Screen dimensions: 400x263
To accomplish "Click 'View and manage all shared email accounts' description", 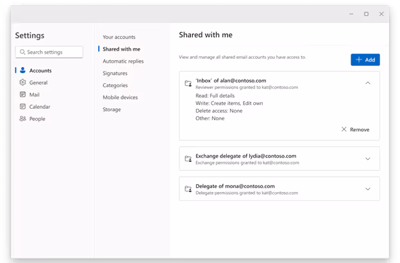I will [x=242, y=57].
